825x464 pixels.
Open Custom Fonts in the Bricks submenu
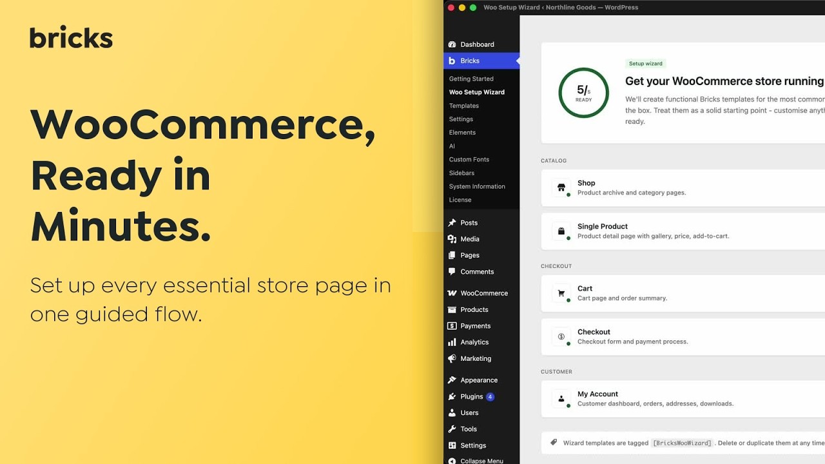(469, 160)
